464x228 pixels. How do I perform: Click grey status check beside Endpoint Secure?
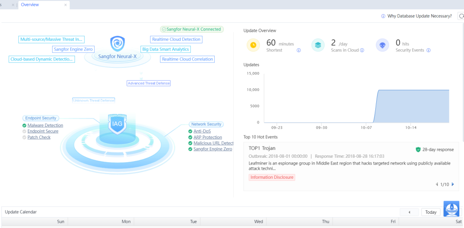(x=24, y=132)
